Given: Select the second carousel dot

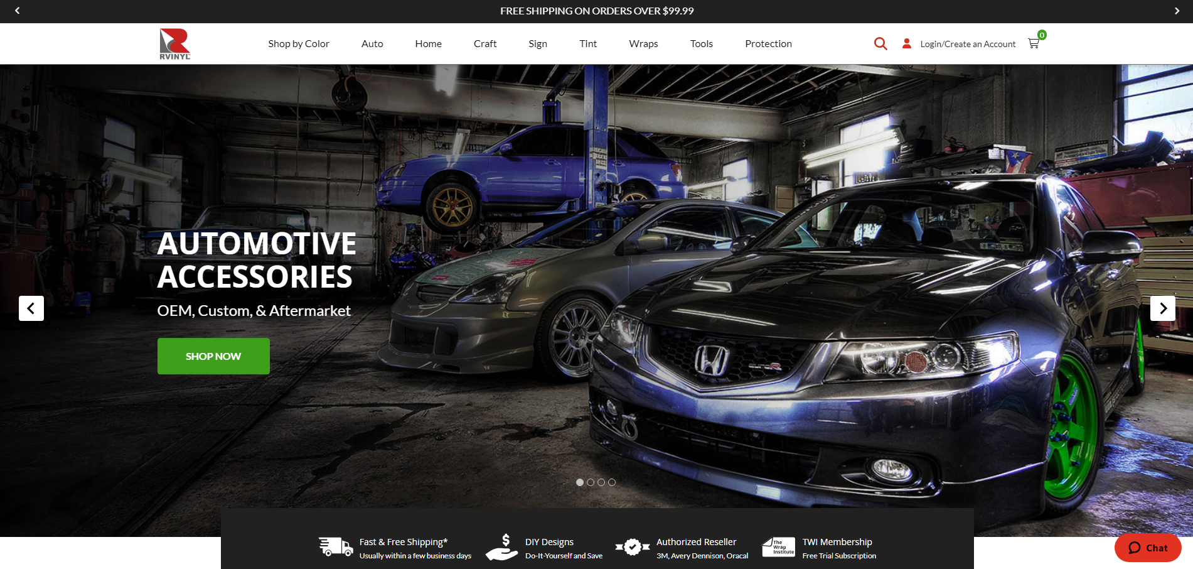Looking at the screenshot, I should tap(591, 482).
